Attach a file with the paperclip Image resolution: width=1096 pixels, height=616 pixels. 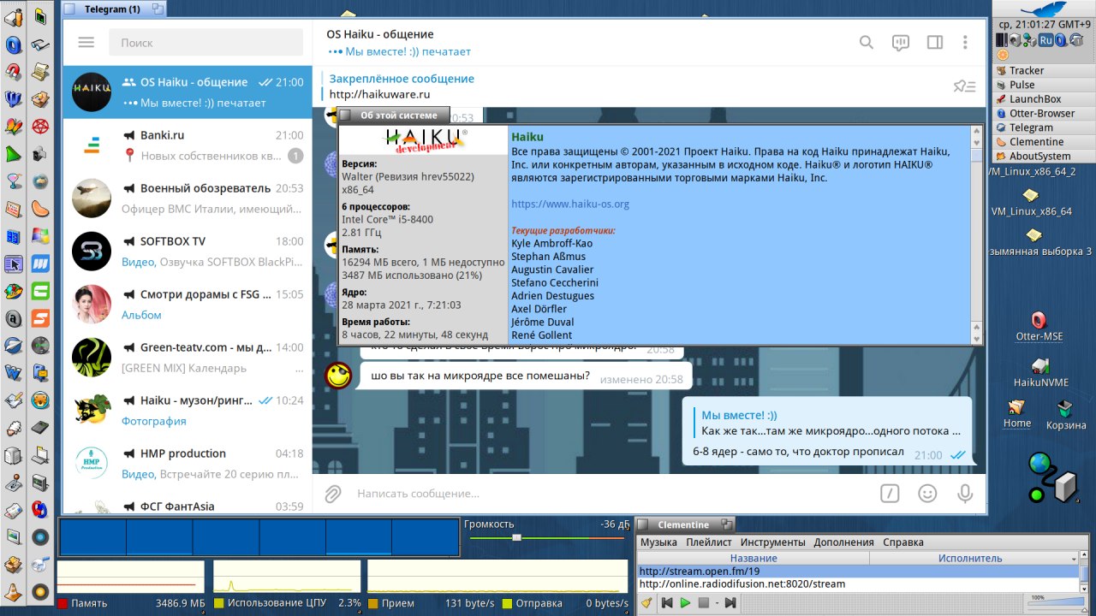pyautogui.click(x=333, y=494)
